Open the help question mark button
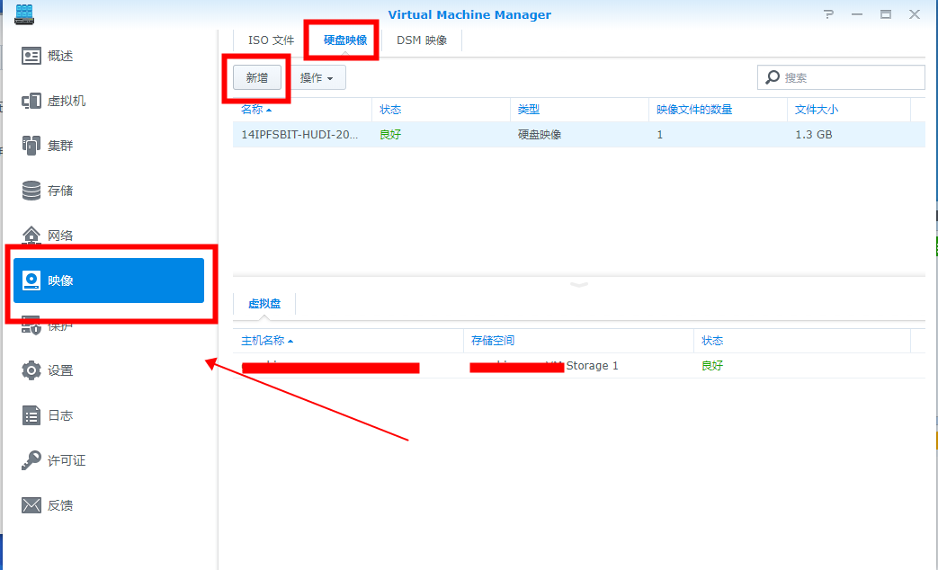Viewport: 938px width, 570px height. [827, 14]
